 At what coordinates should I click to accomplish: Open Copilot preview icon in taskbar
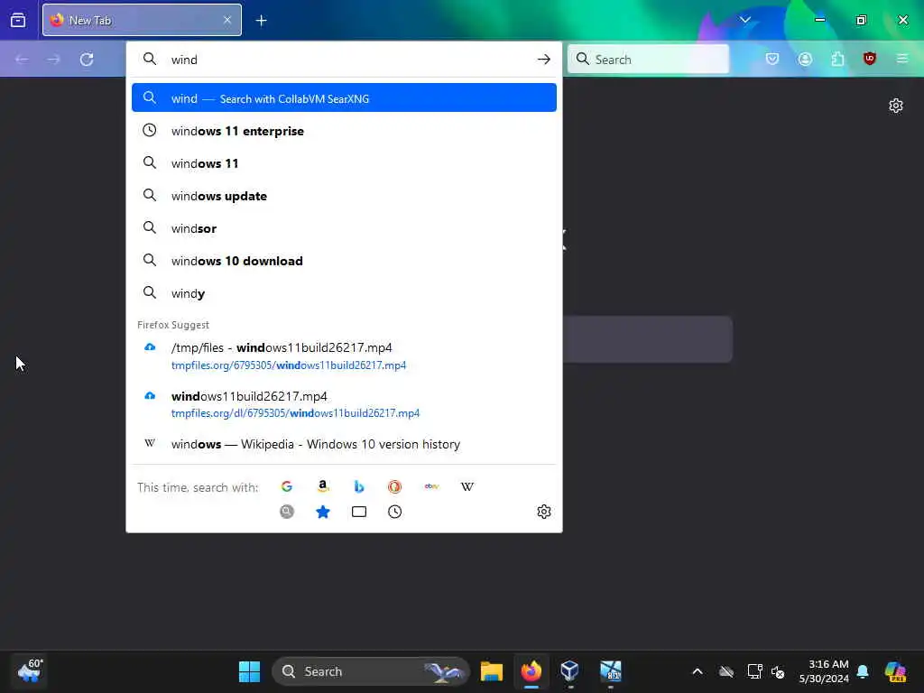click(x=895, y=671)
